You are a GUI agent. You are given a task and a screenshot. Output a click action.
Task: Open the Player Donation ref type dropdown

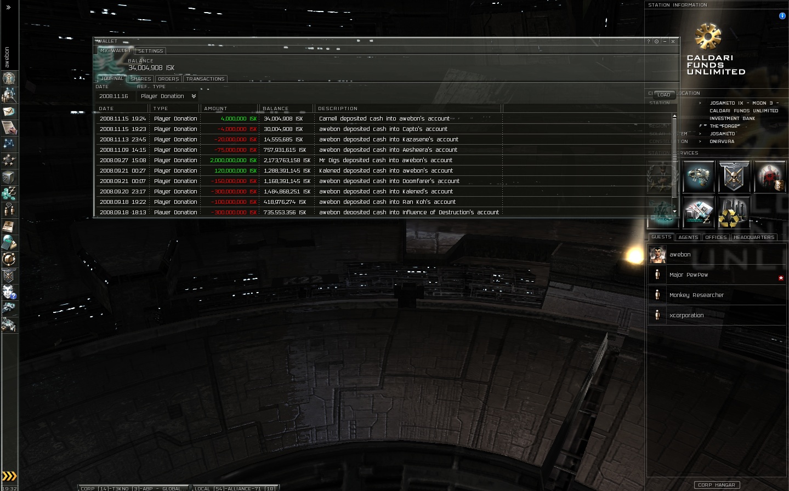pos(168,96)
